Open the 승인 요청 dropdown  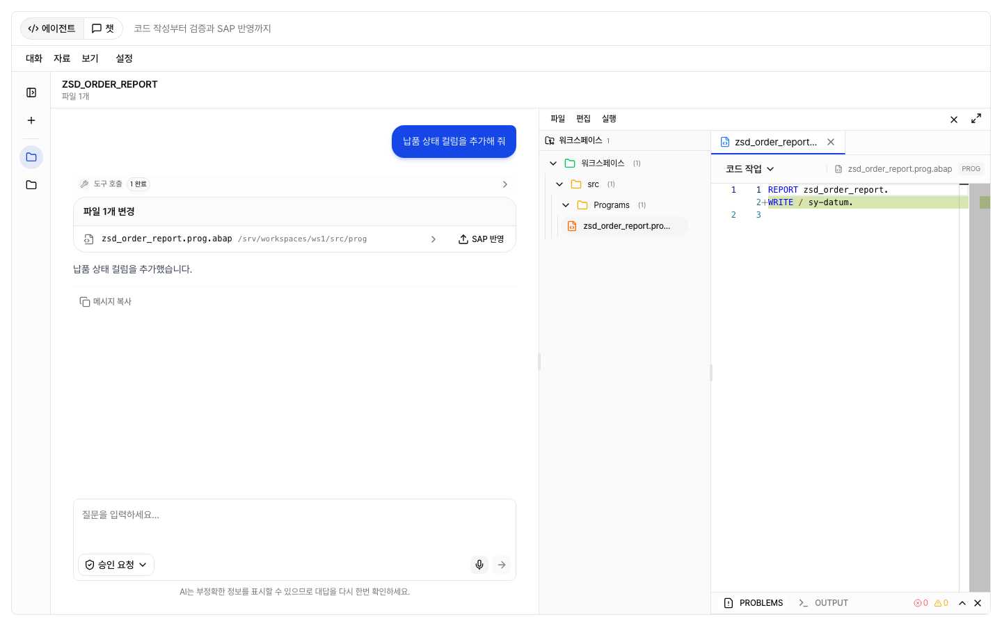116,565
